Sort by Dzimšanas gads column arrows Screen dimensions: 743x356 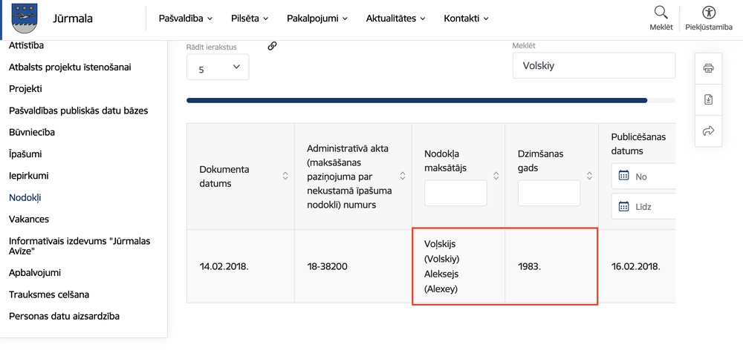[589, 177]
